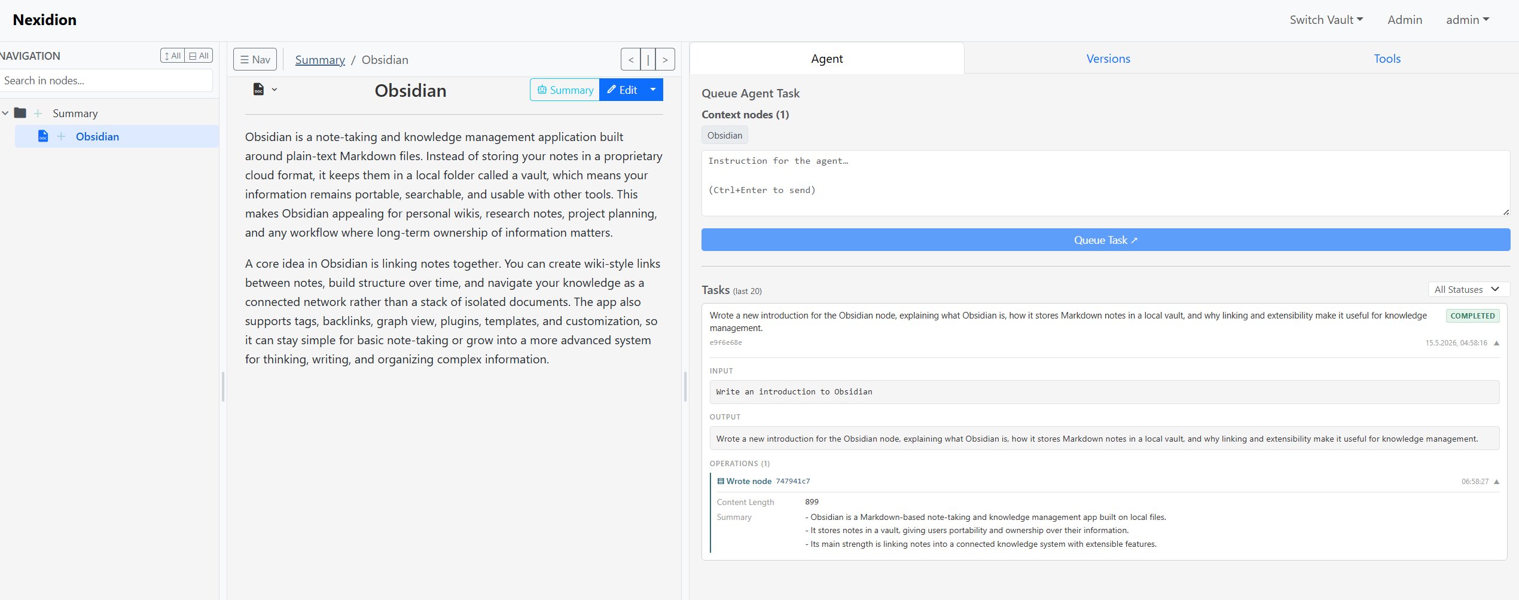The width and height of the screenshot is (1519, 600).
Task: Collapse the operation triangle near 06:58:27
Action: click(x=1496, y=482)
